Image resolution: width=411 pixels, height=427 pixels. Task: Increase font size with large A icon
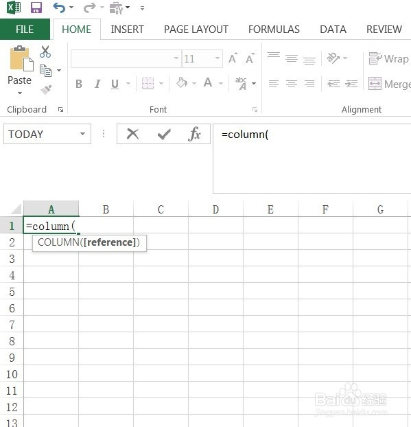coord(233,58)
